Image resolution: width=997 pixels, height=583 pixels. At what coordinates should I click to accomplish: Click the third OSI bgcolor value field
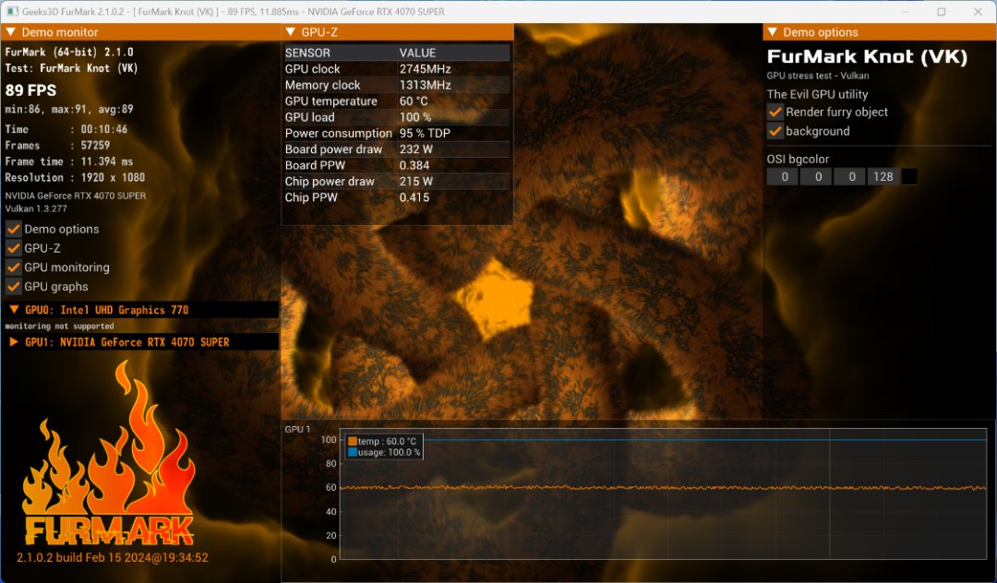point(851,176)
